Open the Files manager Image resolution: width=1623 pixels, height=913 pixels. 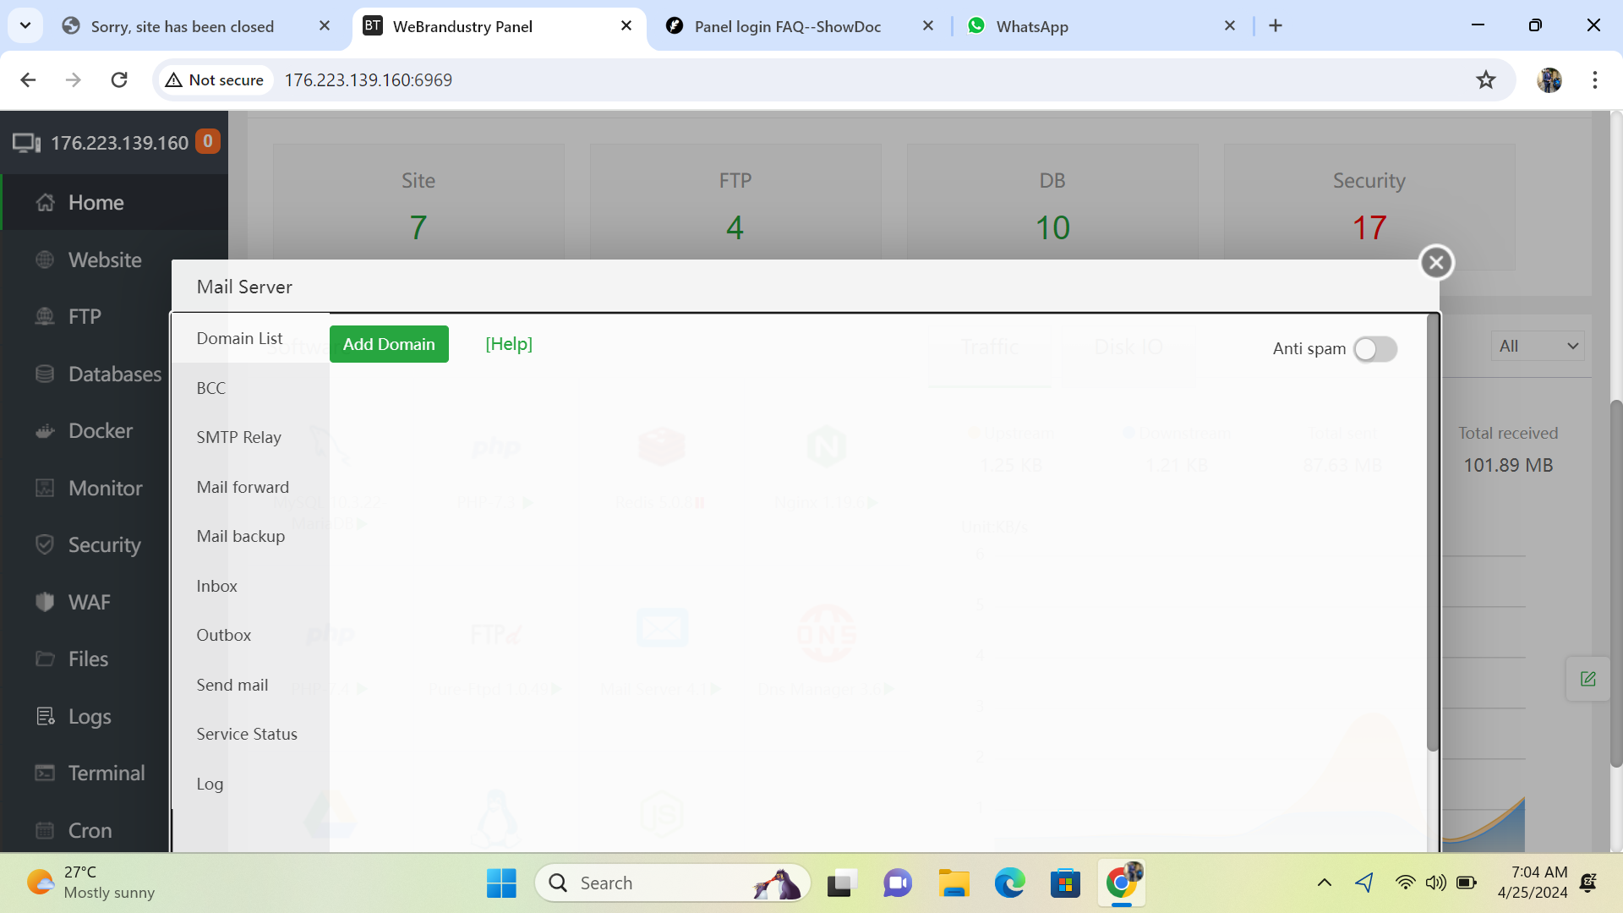point(87,659)
